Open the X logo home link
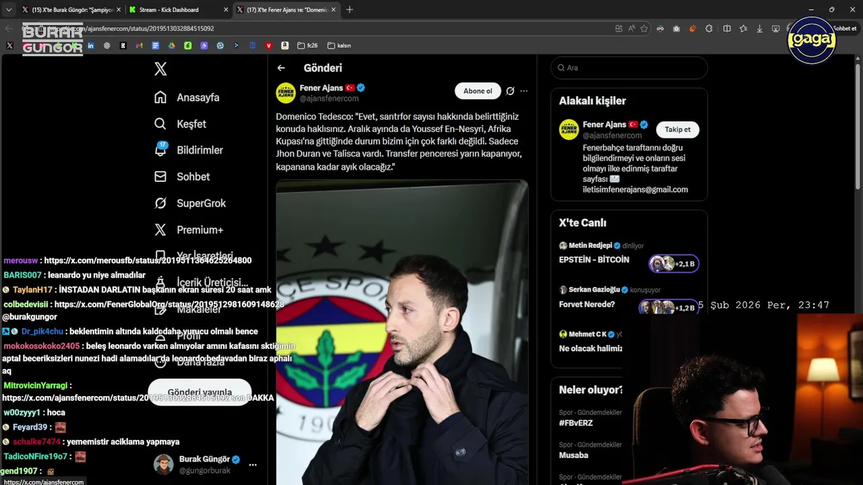Screen dimensions: 863x485 [160, 69]
